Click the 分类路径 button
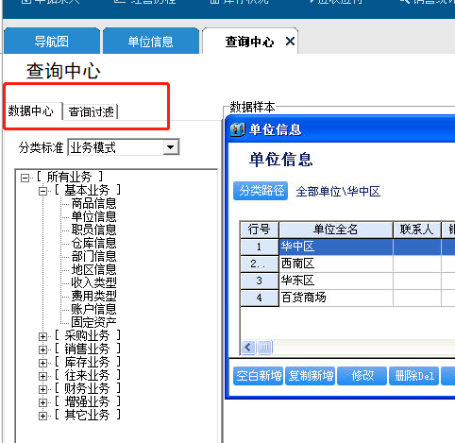Screen dimensions: 455x443 click(261, 191)
